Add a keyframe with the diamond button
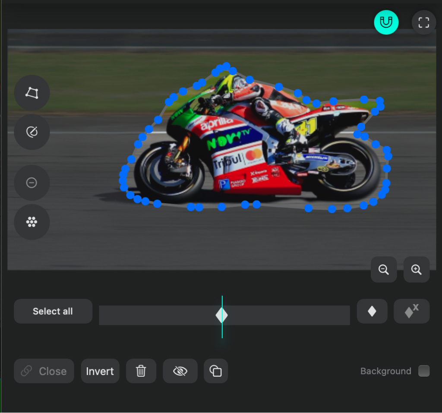Screen dimensions: 442x413 click(x=372, y=311)
